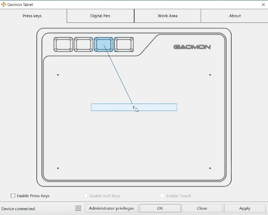
Task: Close the Gaomon Tablet window
Action: (263, 5)
